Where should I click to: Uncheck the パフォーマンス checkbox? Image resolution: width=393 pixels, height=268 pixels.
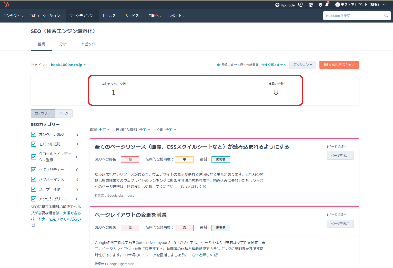[34, 179]
